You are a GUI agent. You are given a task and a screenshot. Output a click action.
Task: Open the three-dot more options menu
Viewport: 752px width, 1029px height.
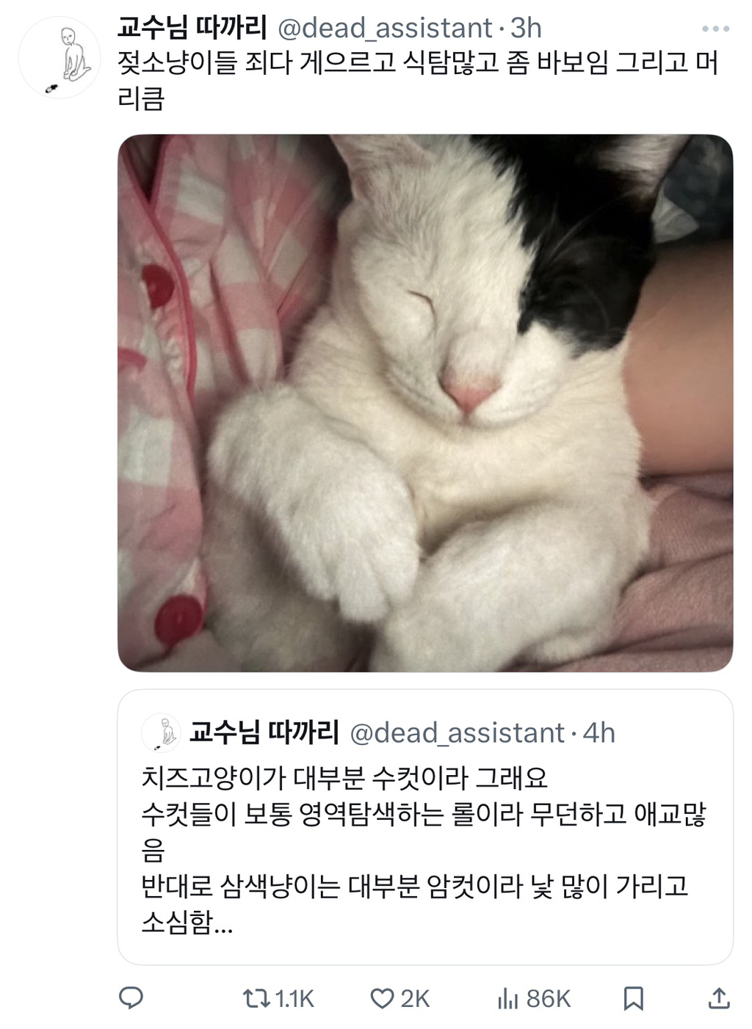[715, 29]
